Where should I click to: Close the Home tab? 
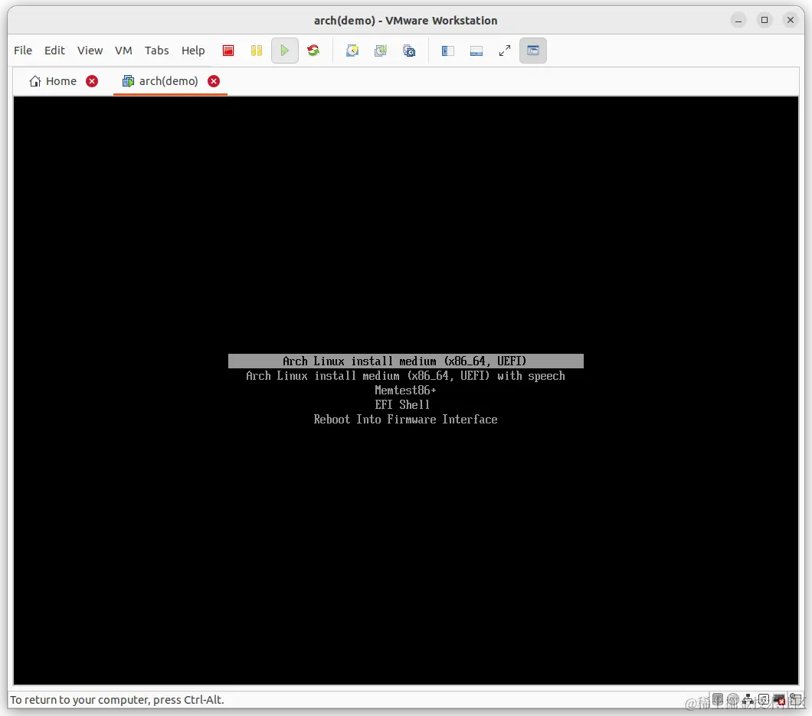92,81
